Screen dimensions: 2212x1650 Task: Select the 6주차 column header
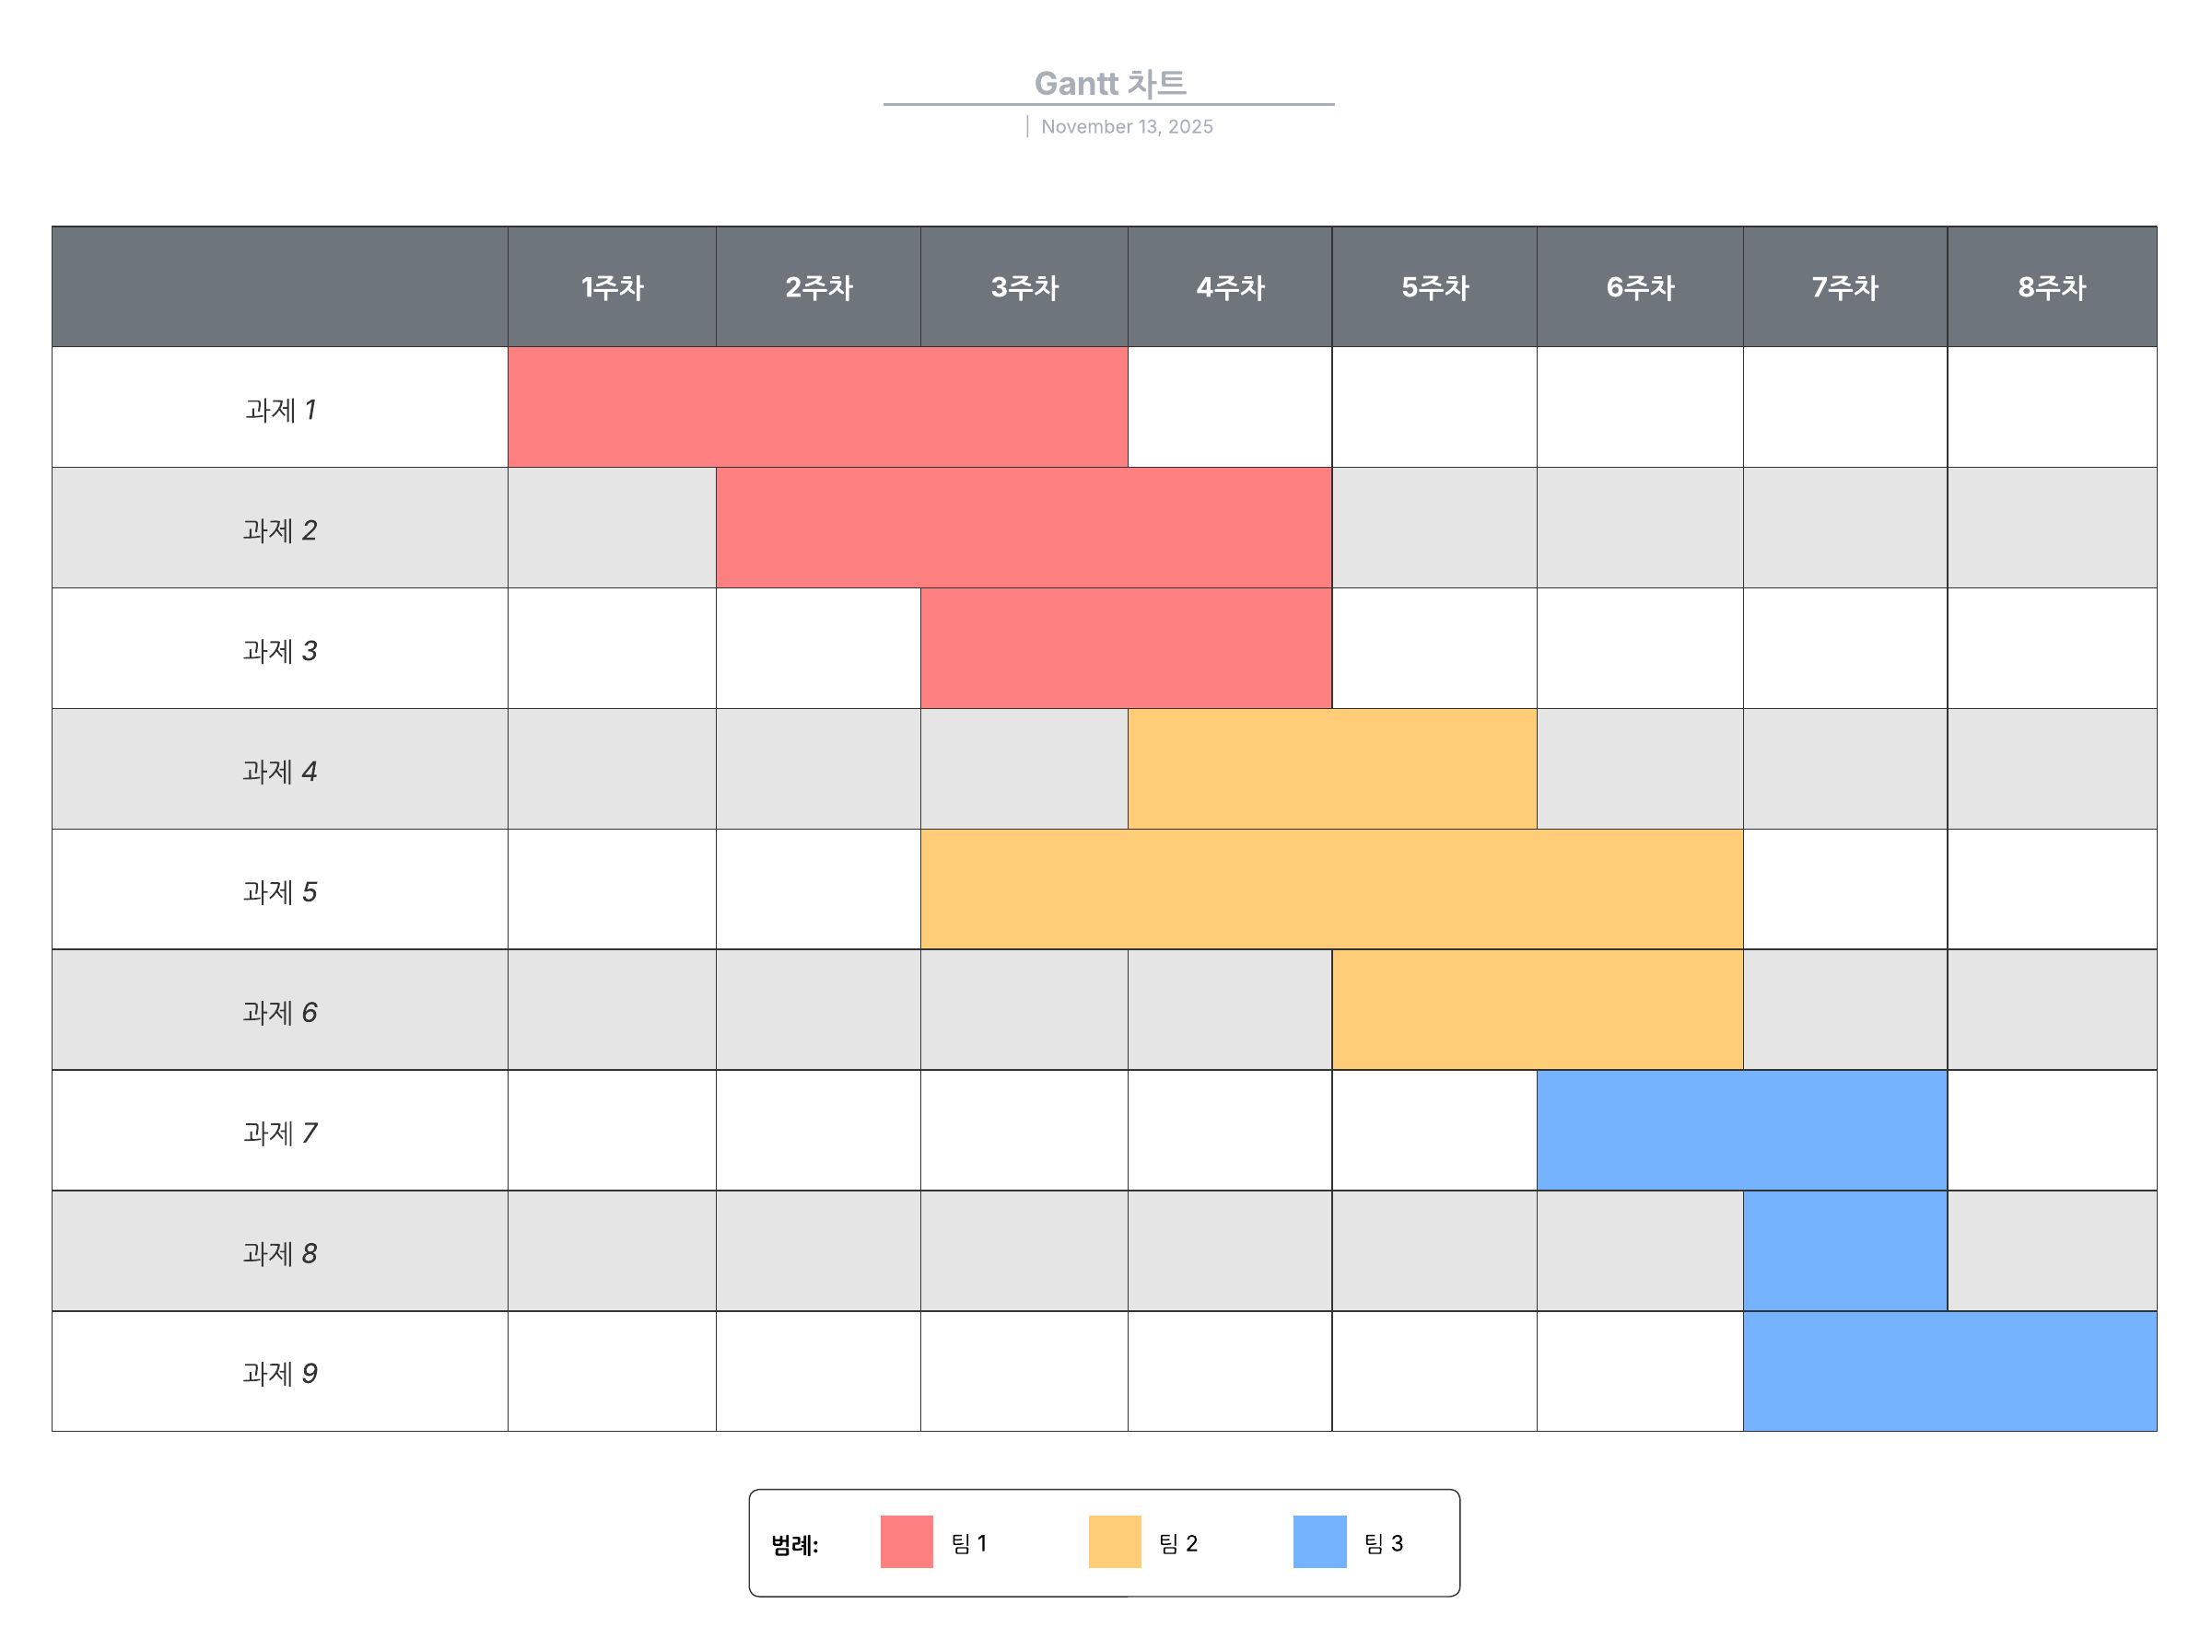tap(1640, 287)
